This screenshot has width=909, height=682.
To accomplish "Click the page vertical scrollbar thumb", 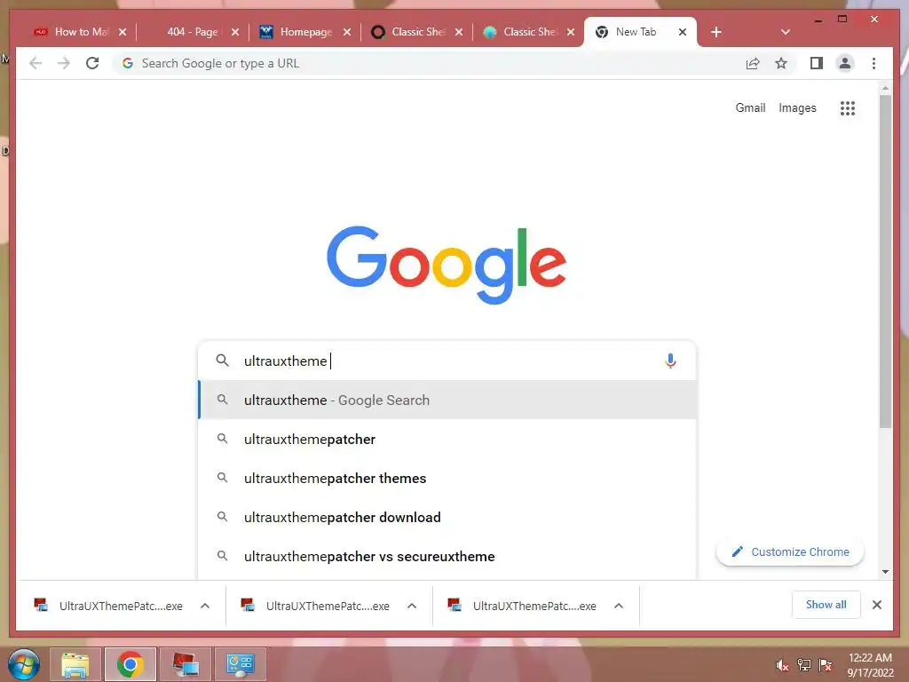I will coord(885,261).
